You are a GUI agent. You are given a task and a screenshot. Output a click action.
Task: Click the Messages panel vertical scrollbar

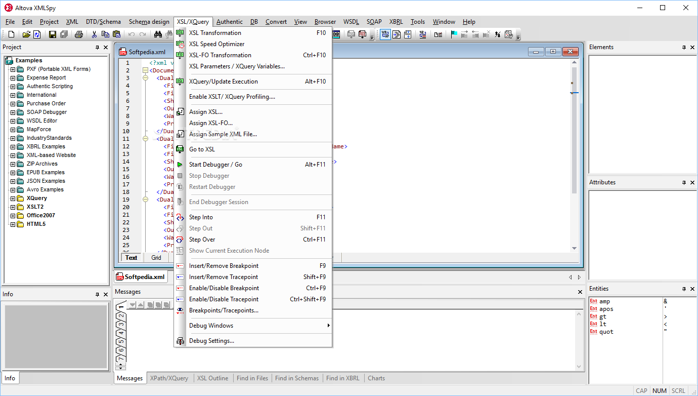[580, 340]
